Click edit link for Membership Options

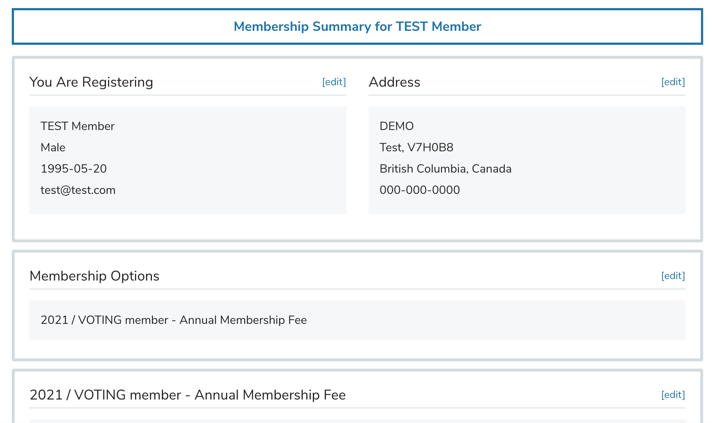[x=673, y=276]
